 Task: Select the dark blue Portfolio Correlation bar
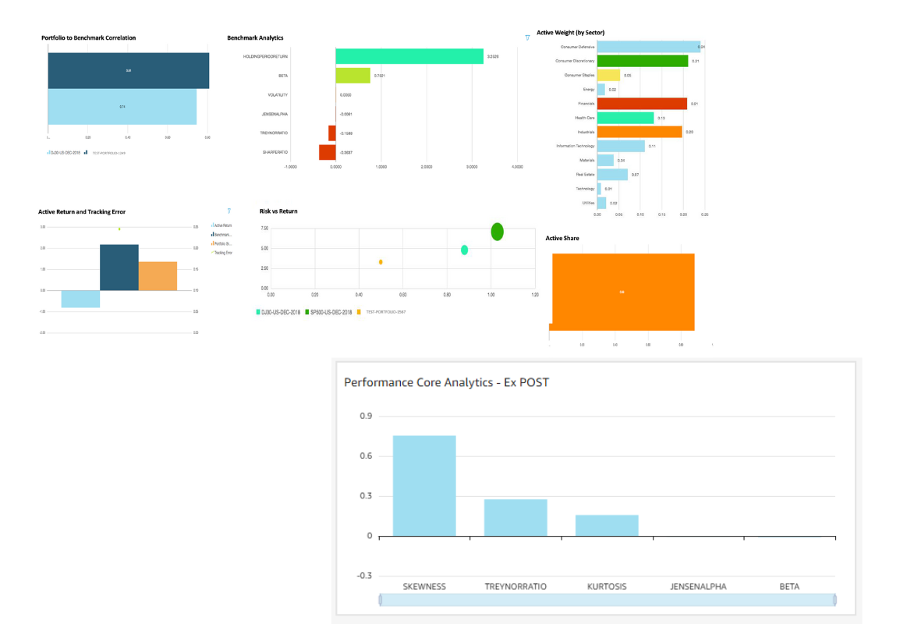pos(128,71)
